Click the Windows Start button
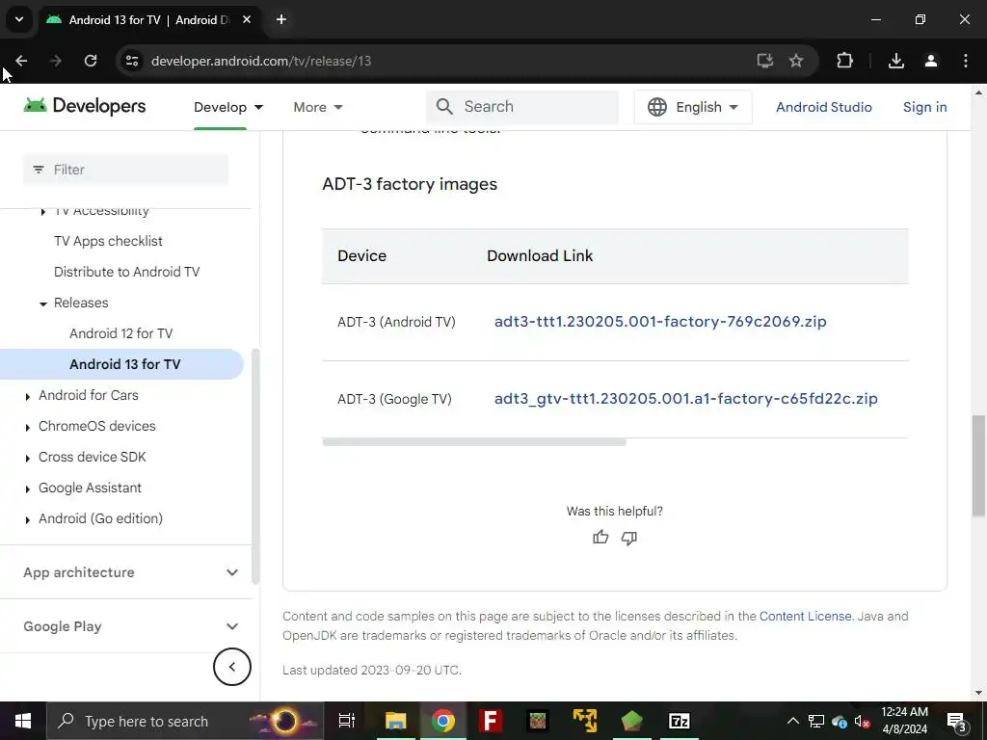Viewport: 987px width, 740px height. coord(23,721)
